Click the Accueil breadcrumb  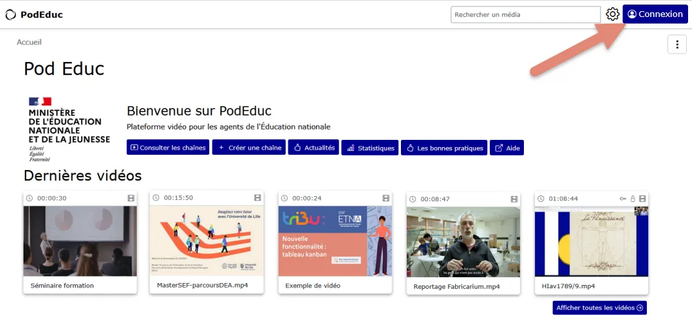29,42
